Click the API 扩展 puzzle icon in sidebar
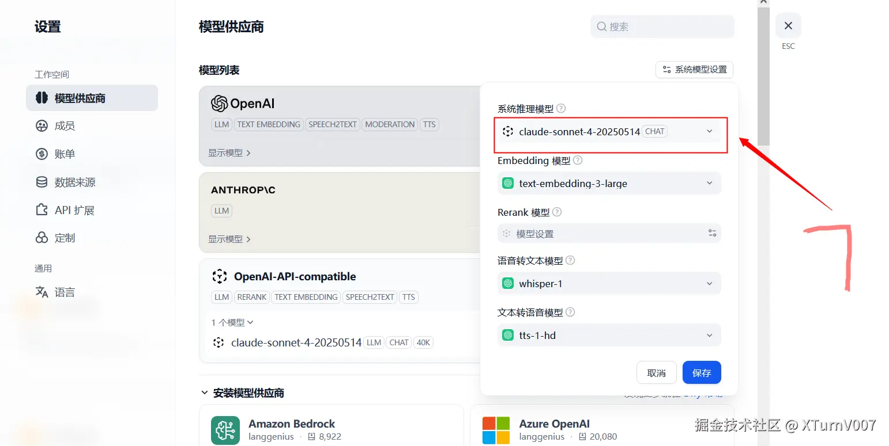Screen dimensions: 889x446 pos(42,210)
